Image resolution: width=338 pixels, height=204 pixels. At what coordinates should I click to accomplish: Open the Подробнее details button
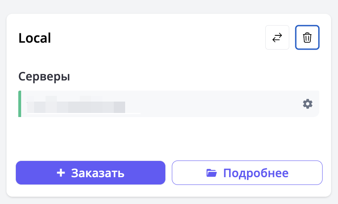tap(247, 173)
